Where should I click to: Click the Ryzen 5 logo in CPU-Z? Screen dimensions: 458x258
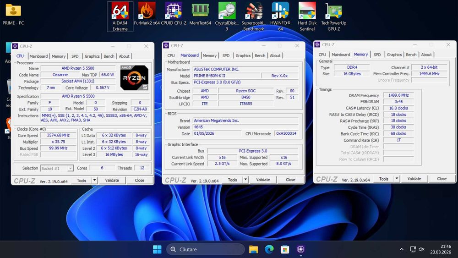click(134, 78)
